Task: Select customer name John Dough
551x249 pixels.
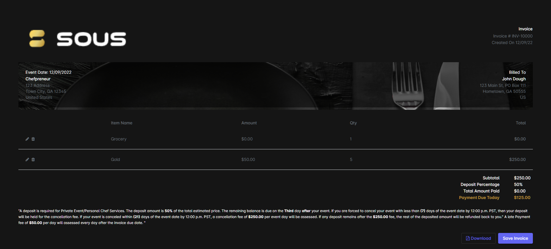Action: pyautogui.click(x=514, y=79)
